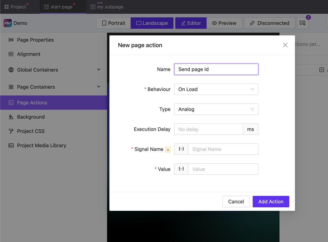Select the paint-roller icon beside Project CSS

click(x=11, y=131)
